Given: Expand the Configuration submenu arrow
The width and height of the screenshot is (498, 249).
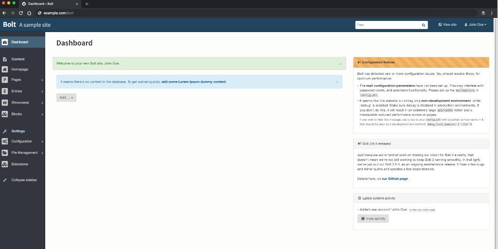Looking at the screenshot, I should pos(42,142).
